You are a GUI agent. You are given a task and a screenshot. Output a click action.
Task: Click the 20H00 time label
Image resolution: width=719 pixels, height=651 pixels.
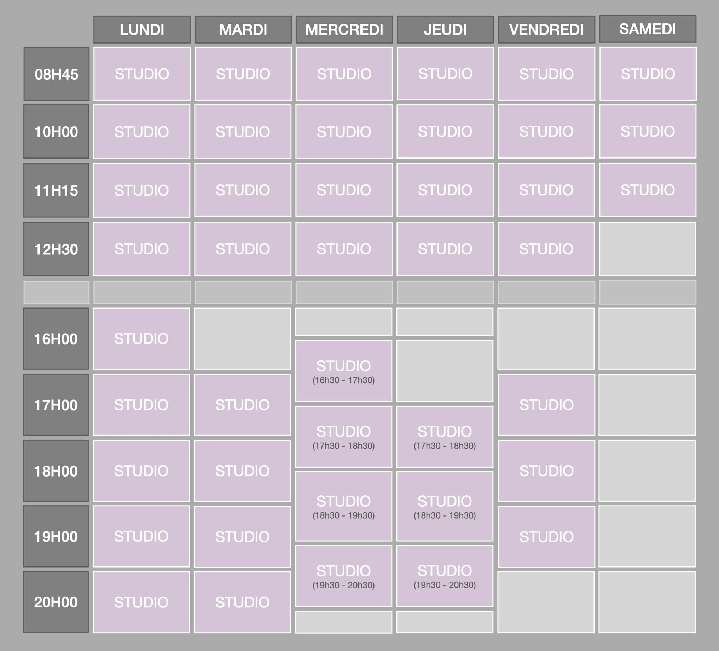coord(56,602)
